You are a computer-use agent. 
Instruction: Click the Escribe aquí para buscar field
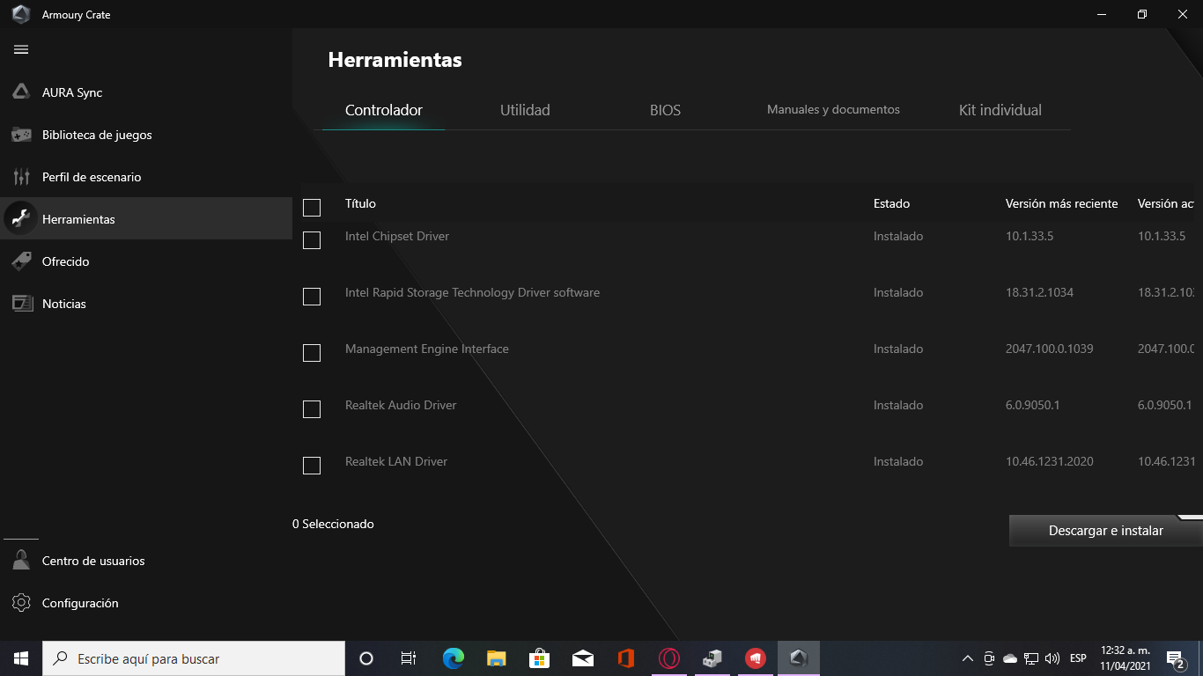194,658
